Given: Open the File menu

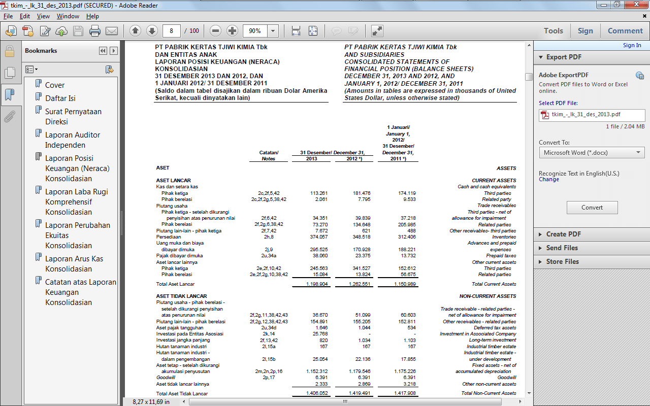Looking at the screenshot, I should (x=8, y=16).
